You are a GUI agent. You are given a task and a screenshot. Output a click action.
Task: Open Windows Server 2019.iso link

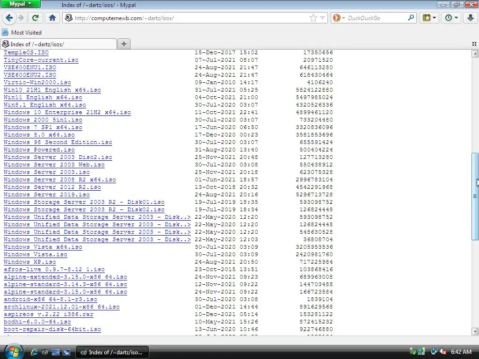pyautogui.click(x=46, y=195)
